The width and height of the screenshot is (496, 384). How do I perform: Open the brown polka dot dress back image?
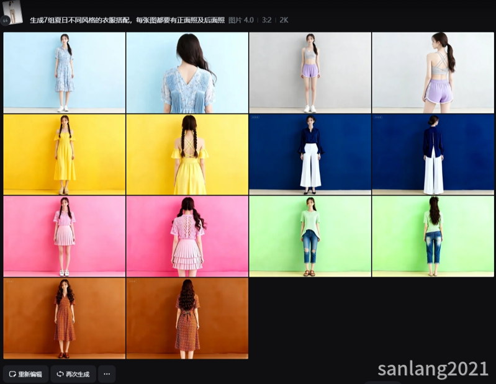click(x=187, y=318)
